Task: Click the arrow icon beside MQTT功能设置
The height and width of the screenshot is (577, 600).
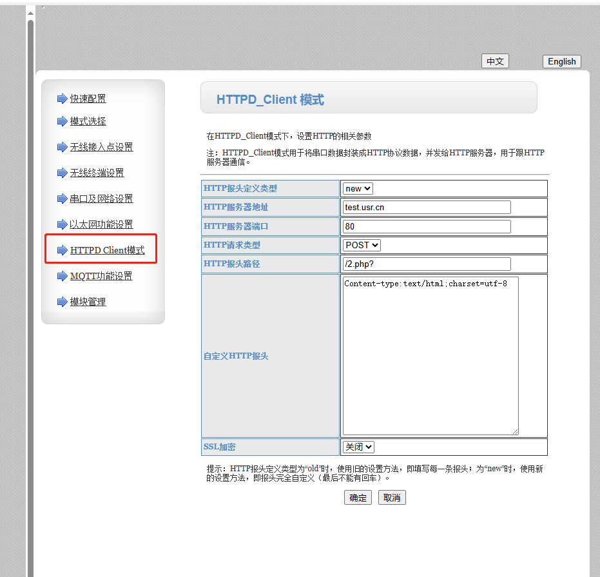Action: (x=62, y=276)
